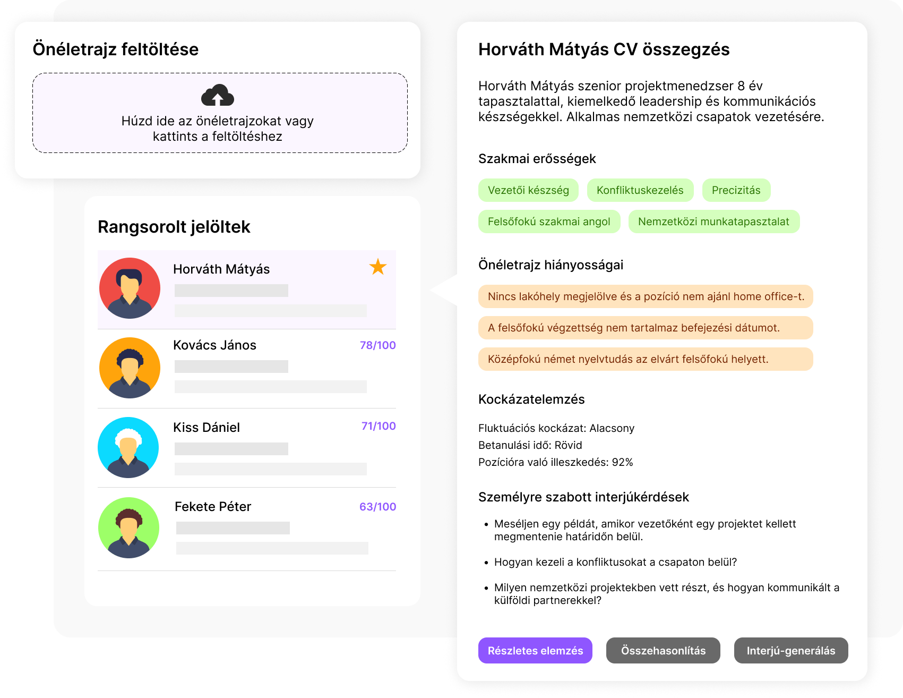Click the Részletes elemzés button
This screenshot has height=698, width=903.
[x=535, y=651]
